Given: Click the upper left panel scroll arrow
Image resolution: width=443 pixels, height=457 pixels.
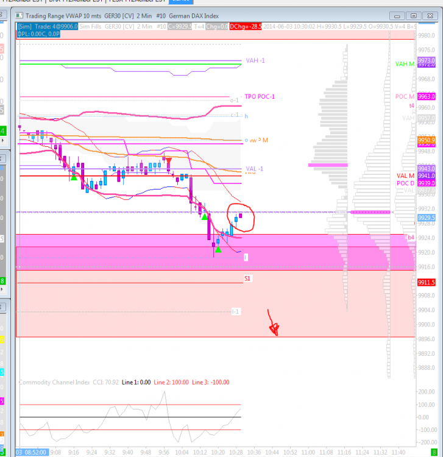Looking at the screenshot, I should click(x=2, y=140).
